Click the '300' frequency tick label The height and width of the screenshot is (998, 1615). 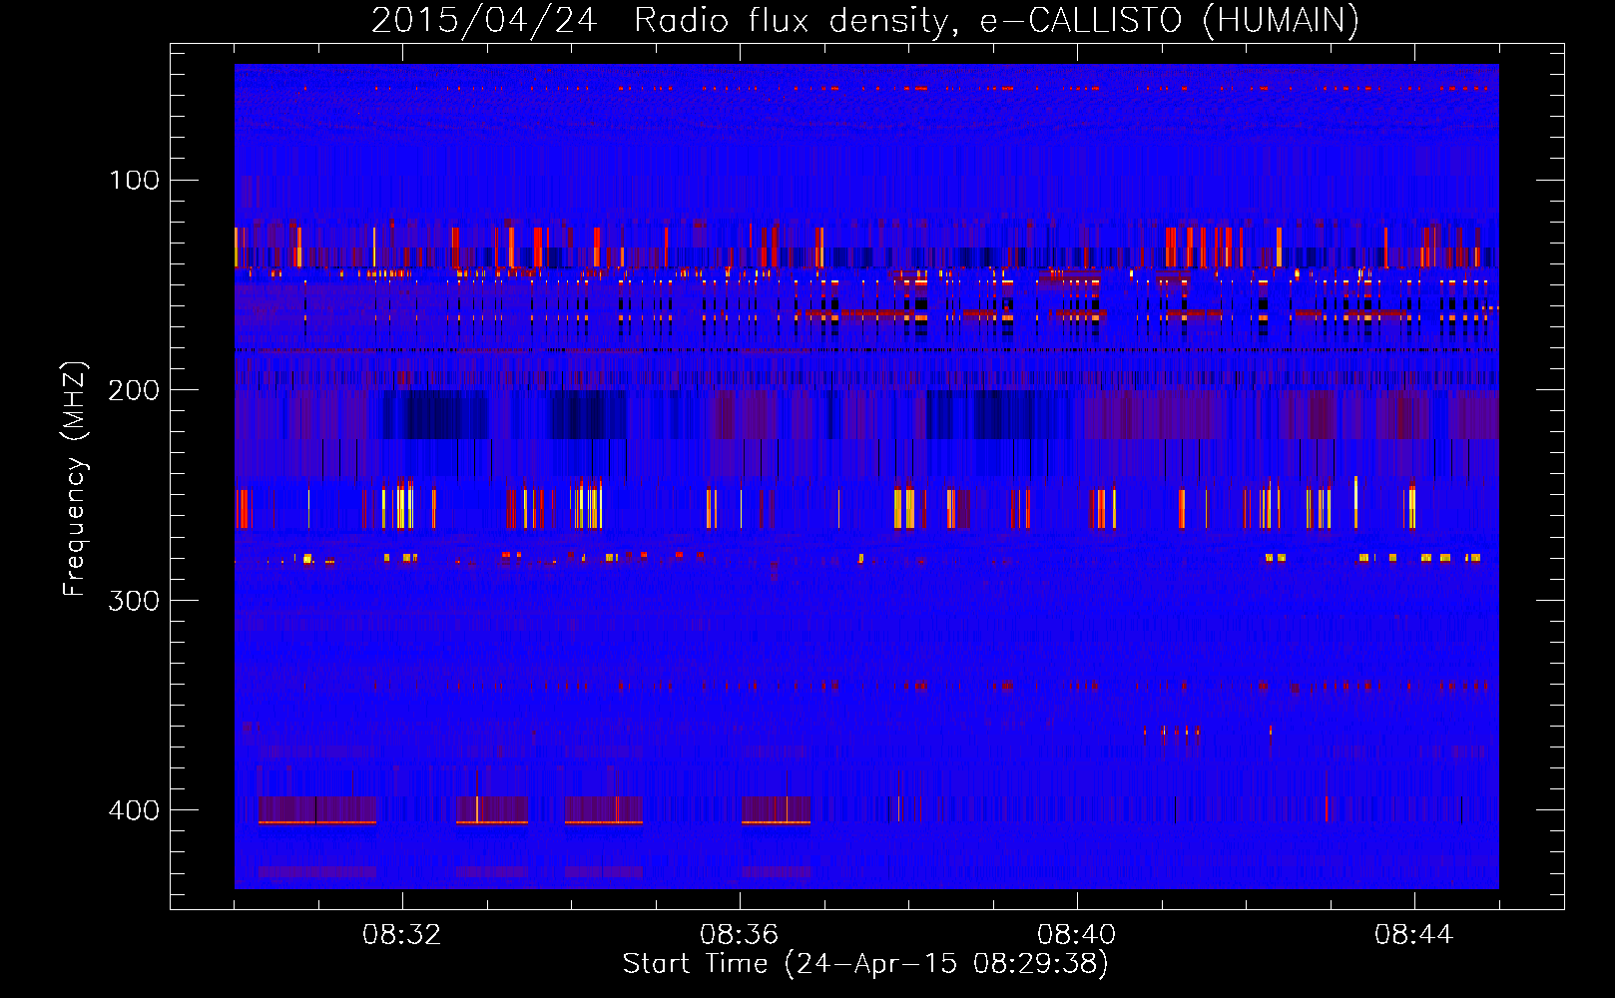click(134, 600)
